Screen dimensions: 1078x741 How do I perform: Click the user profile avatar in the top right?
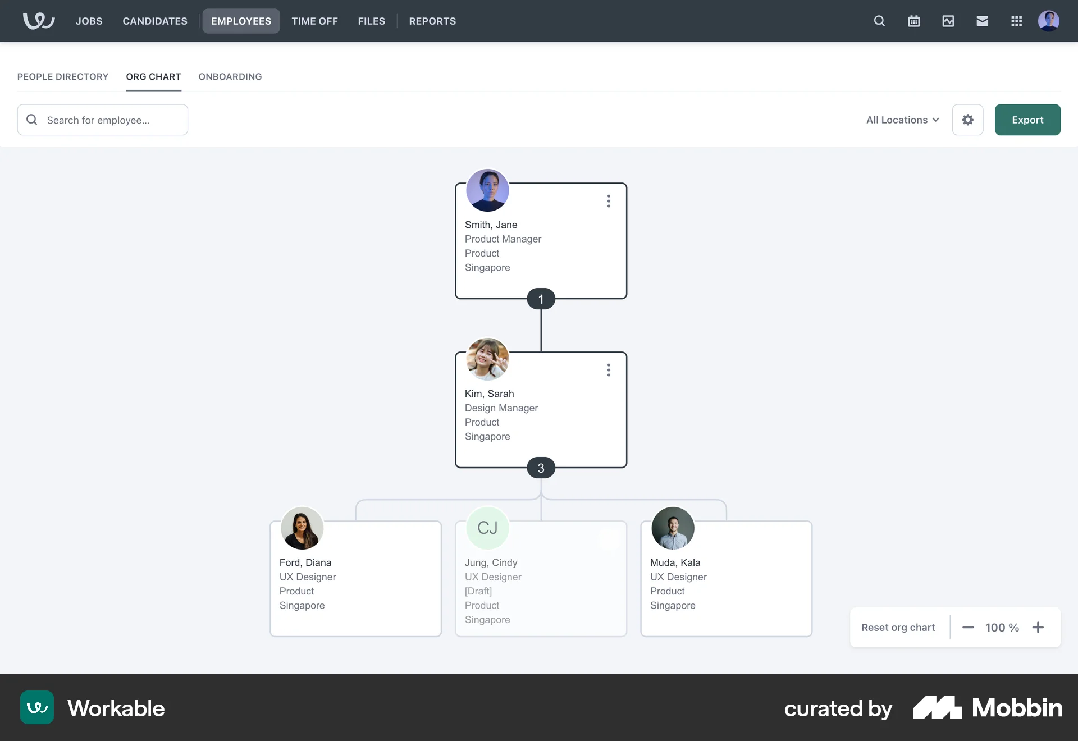[x=1049, y=21]
